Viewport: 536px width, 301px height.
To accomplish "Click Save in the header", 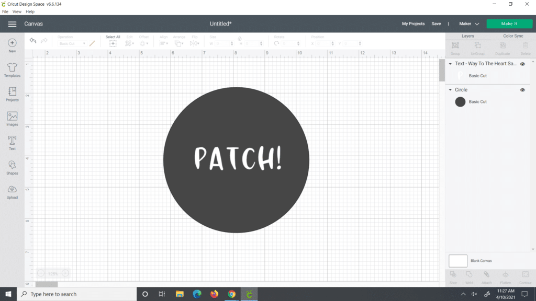I will 436,24.
